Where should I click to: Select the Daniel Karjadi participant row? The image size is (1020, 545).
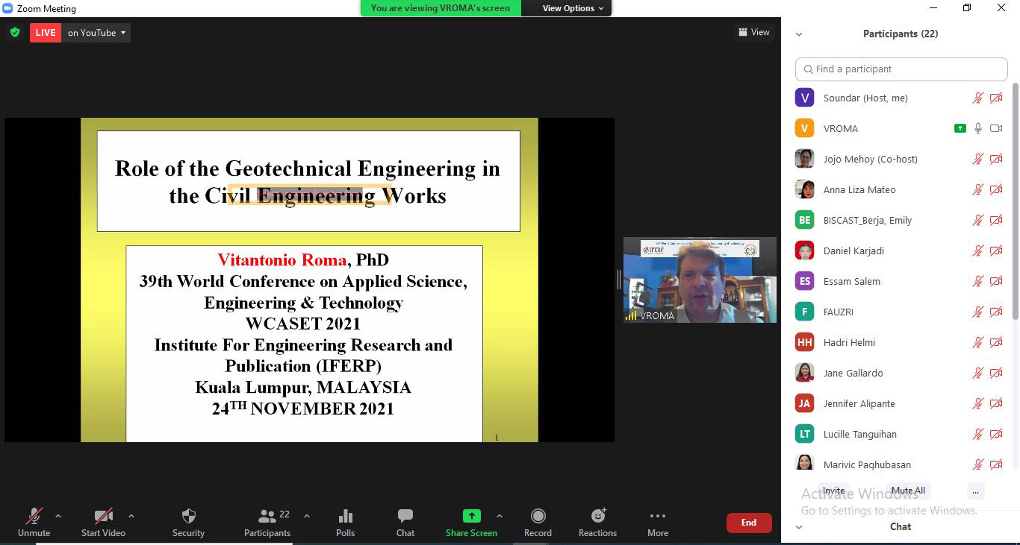pyautogui.click(x=899, y=251)
